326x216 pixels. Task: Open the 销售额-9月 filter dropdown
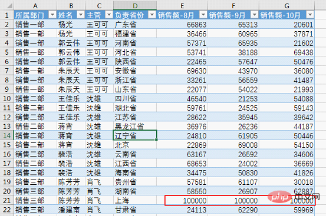click(254, 15)
